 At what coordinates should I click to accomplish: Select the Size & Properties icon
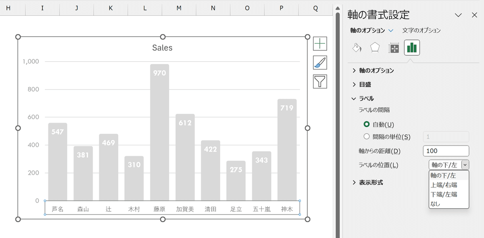click(394, 48)
